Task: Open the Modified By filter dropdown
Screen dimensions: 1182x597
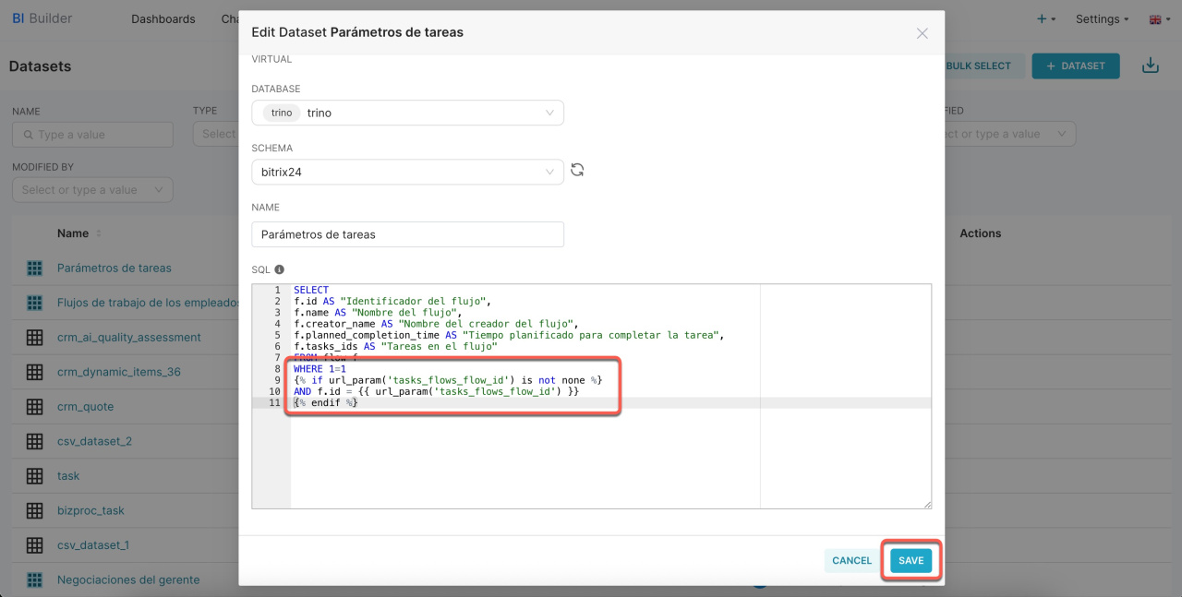Action: point(92,190)
